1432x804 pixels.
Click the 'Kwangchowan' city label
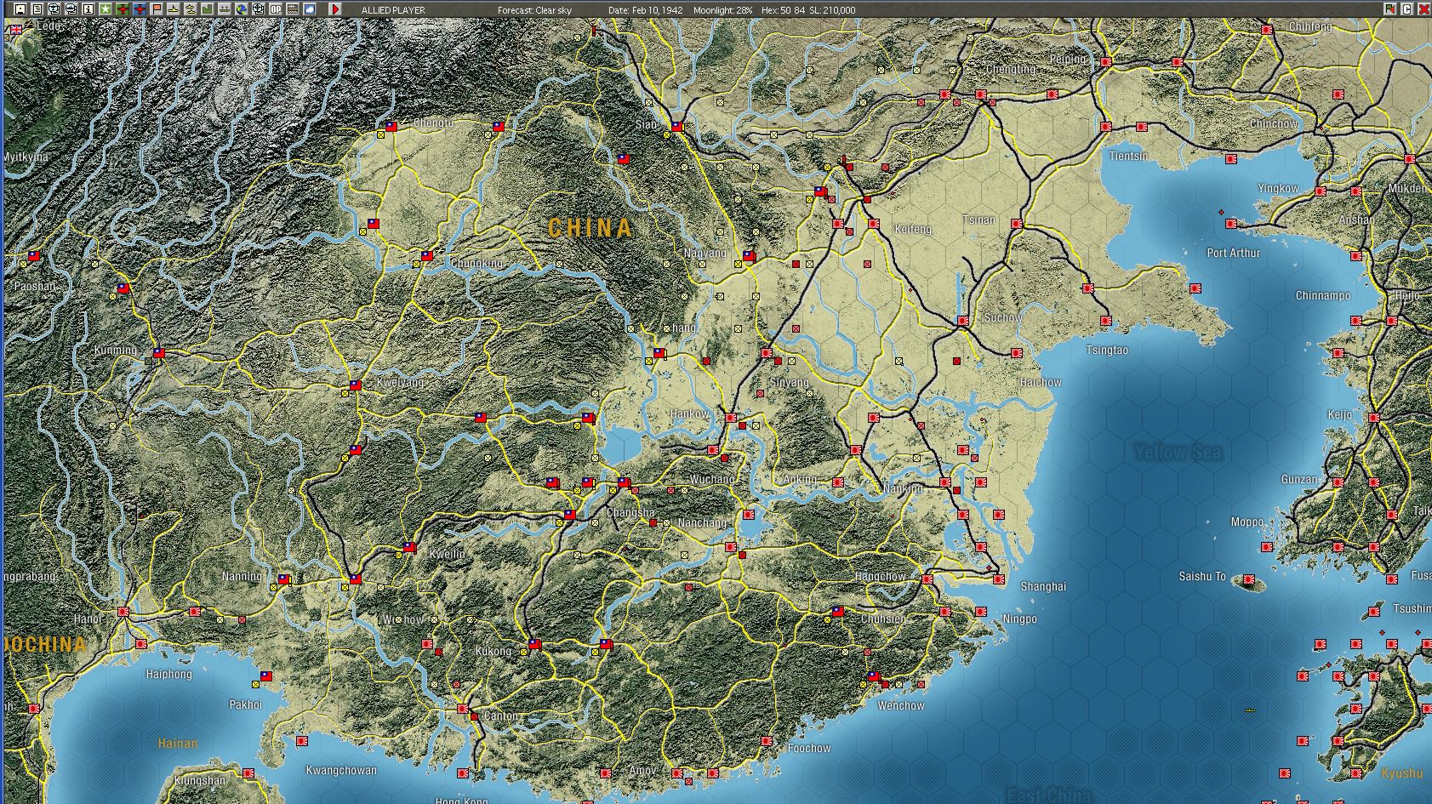pyautogui.click(x=341, y=771)
